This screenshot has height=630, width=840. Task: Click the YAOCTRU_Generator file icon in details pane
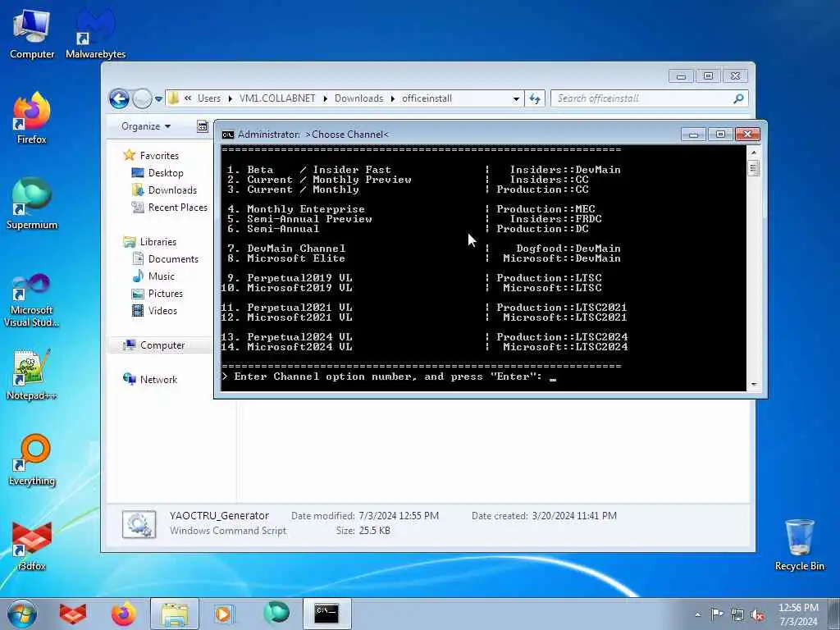(x=139, y=523)
